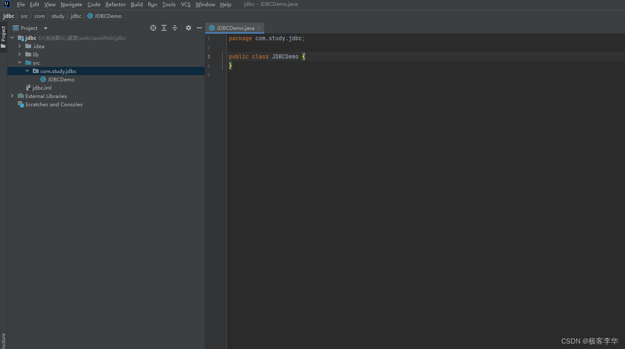Toggle the Structure tool window side tab
This screenshot has width=625, height=349.
point(3,341)
